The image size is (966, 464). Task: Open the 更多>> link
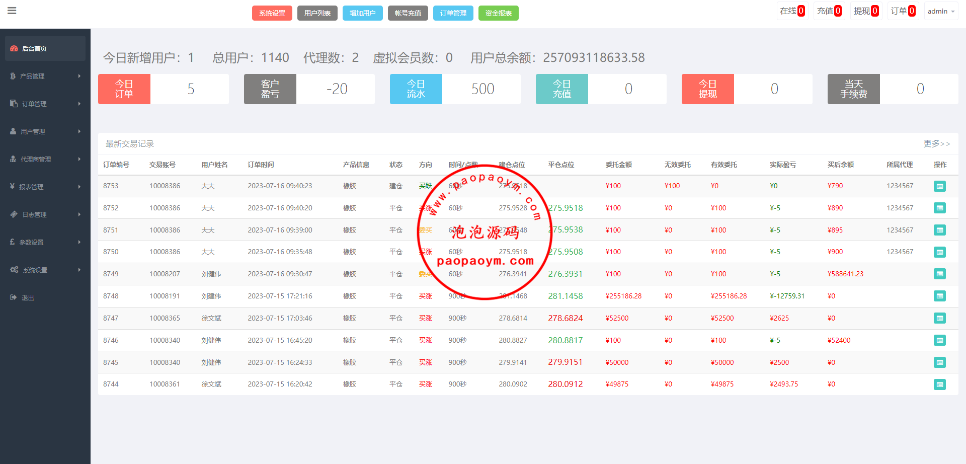pos(936,144)
